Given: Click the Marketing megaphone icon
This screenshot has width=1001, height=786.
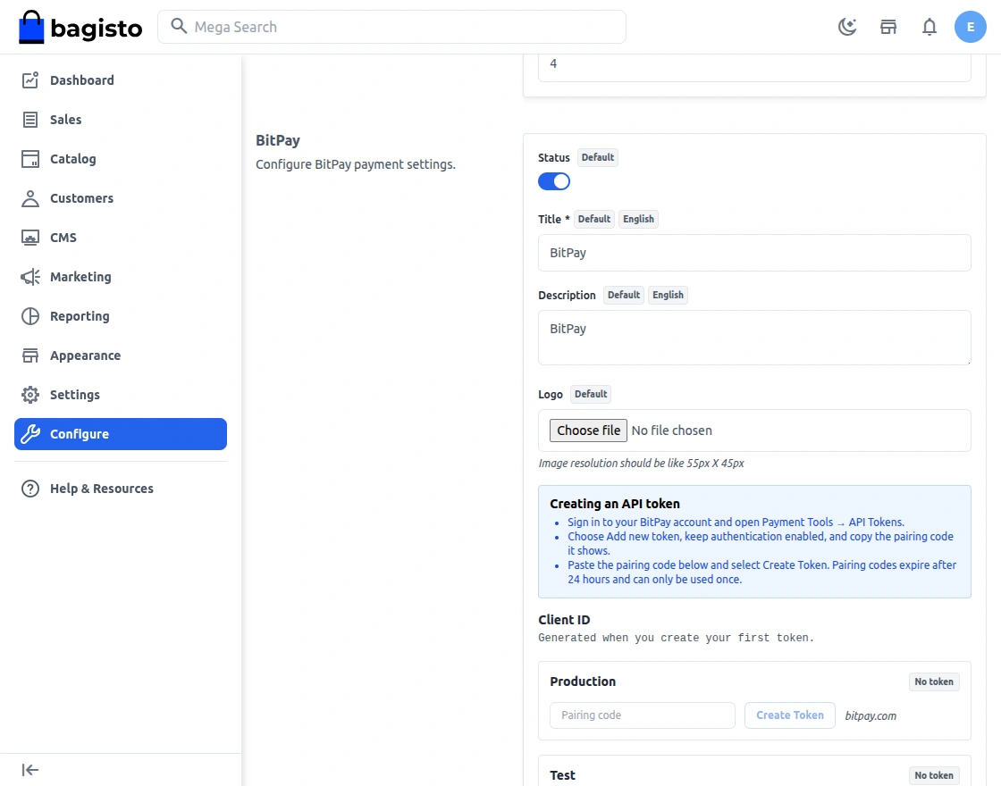Looking at the screenshot, I should [x=30, y=277].
